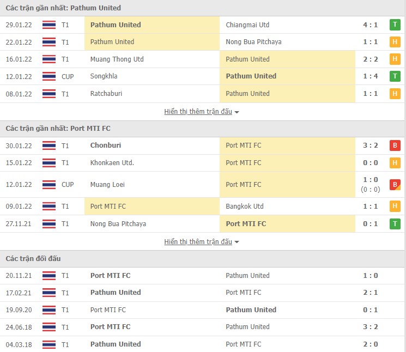
Task: Open Bangkok Utd team link
Action: coord(245,207)
